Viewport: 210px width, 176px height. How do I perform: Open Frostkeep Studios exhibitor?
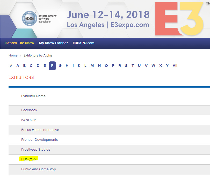(36, 150)
